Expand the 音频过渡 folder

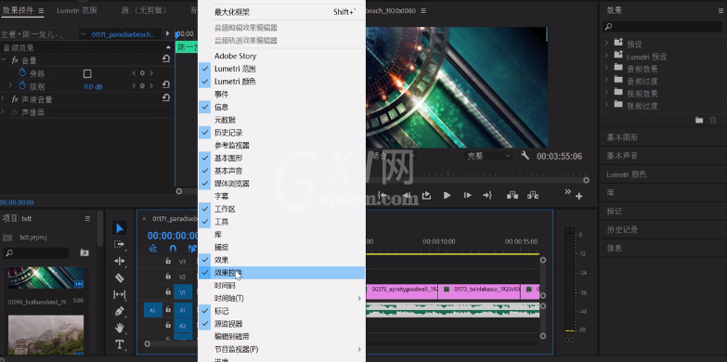(x=606, y=80)
